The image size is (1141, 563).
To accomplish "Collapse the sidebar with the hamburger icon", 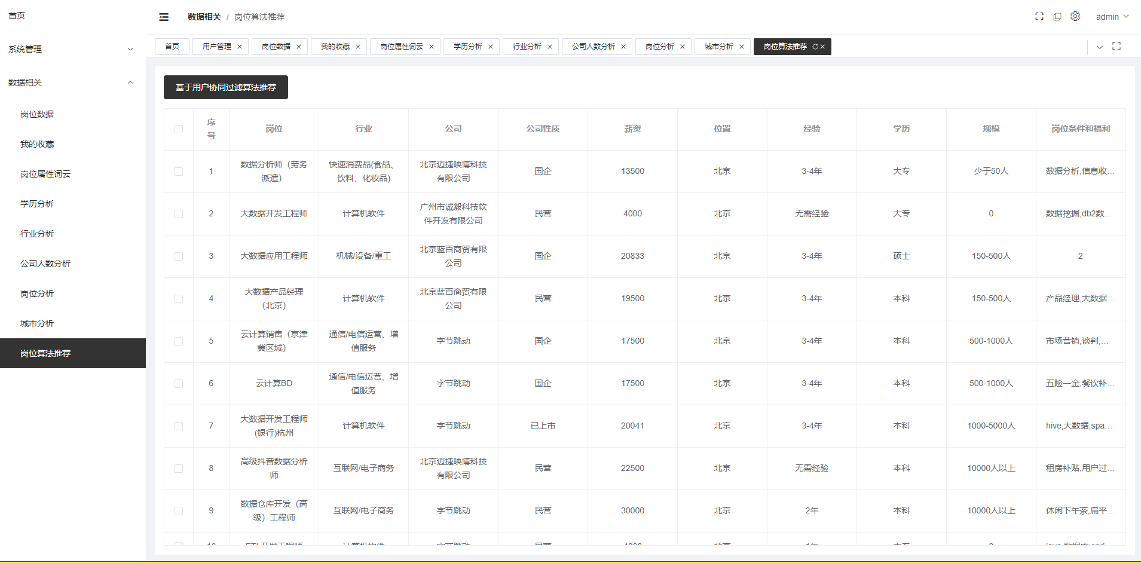I will pos(164,17).
